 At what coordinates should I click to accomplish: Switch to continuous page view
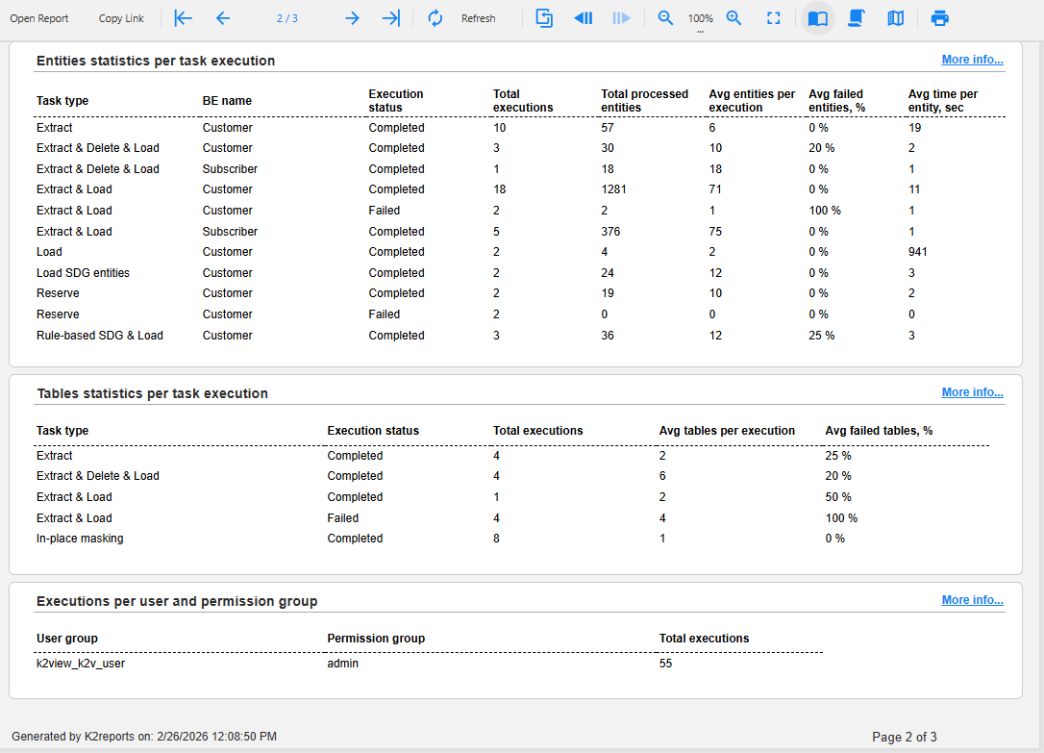pyautogui.click(x=857, y=18)
